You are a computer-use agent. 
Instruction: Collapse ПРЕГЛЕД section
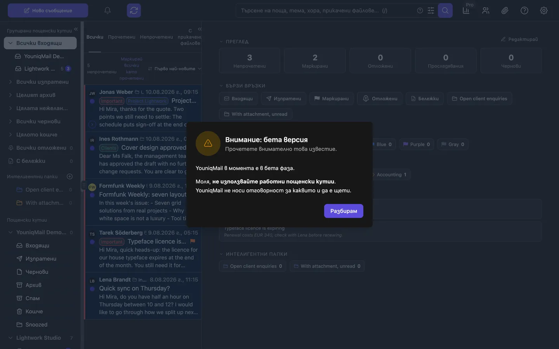click(221, 41)
